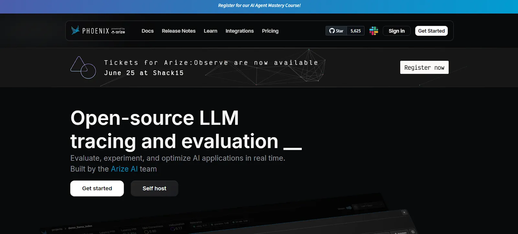Viewport: 518px width, 234px height.
Task: Click the 'powered by arize' logo
Action: coord(118,31)
